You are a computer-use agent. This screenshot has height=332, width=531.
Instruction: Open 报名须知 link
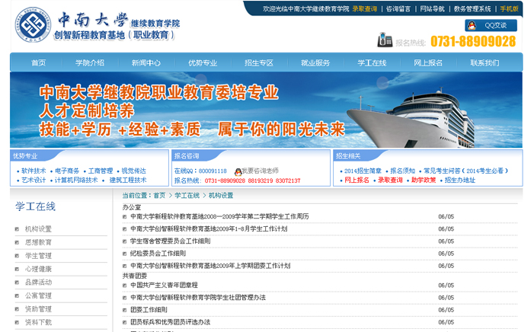[x=402, y=171]
